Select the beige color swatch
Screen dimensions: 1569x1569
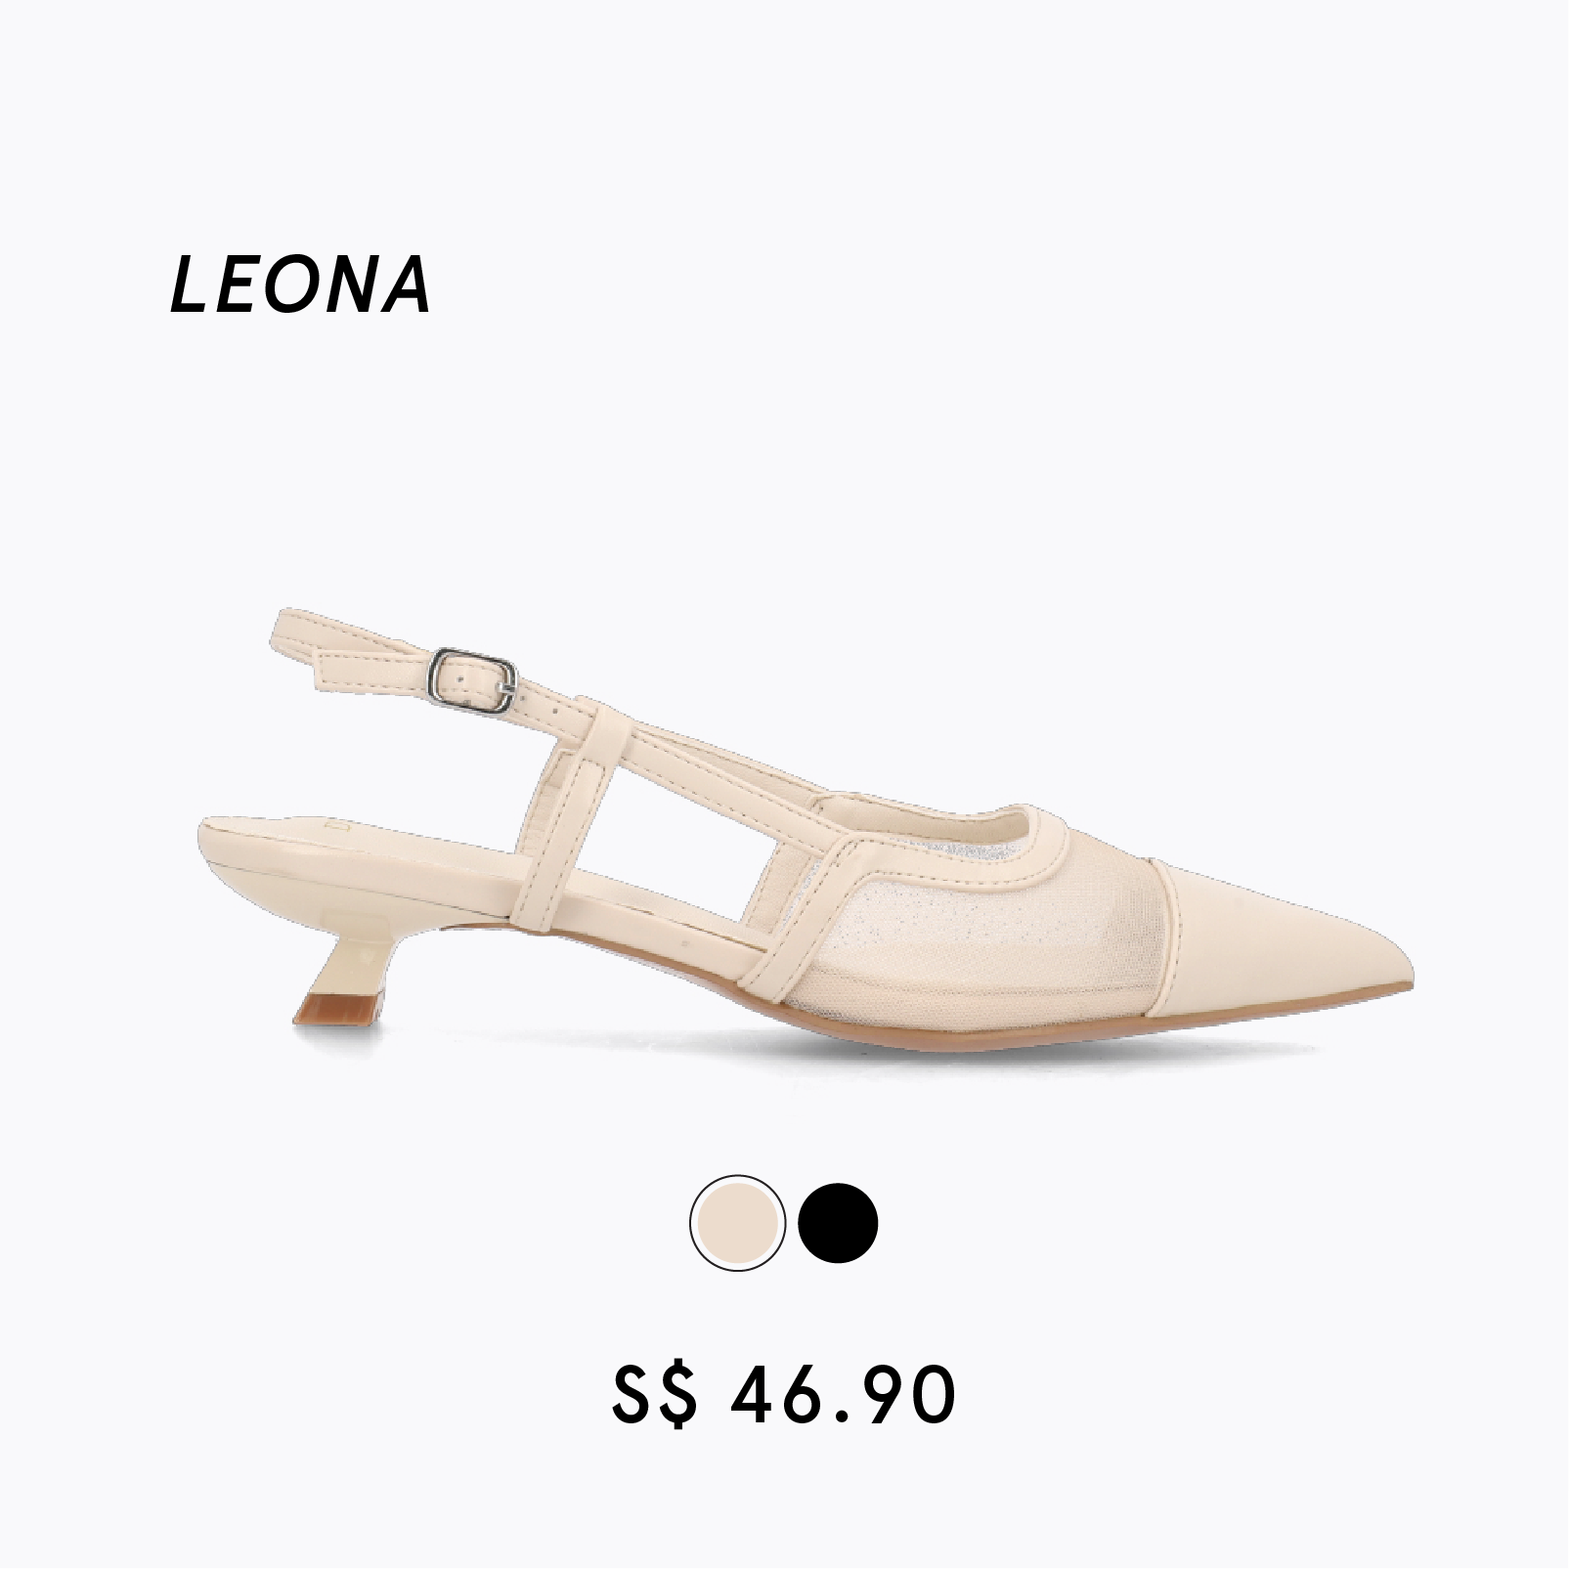point(737,1223)
